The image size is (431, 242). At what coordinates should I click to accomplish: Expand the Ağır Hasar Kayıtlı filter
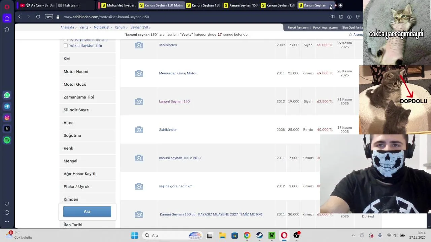click(x=88, y=174)
